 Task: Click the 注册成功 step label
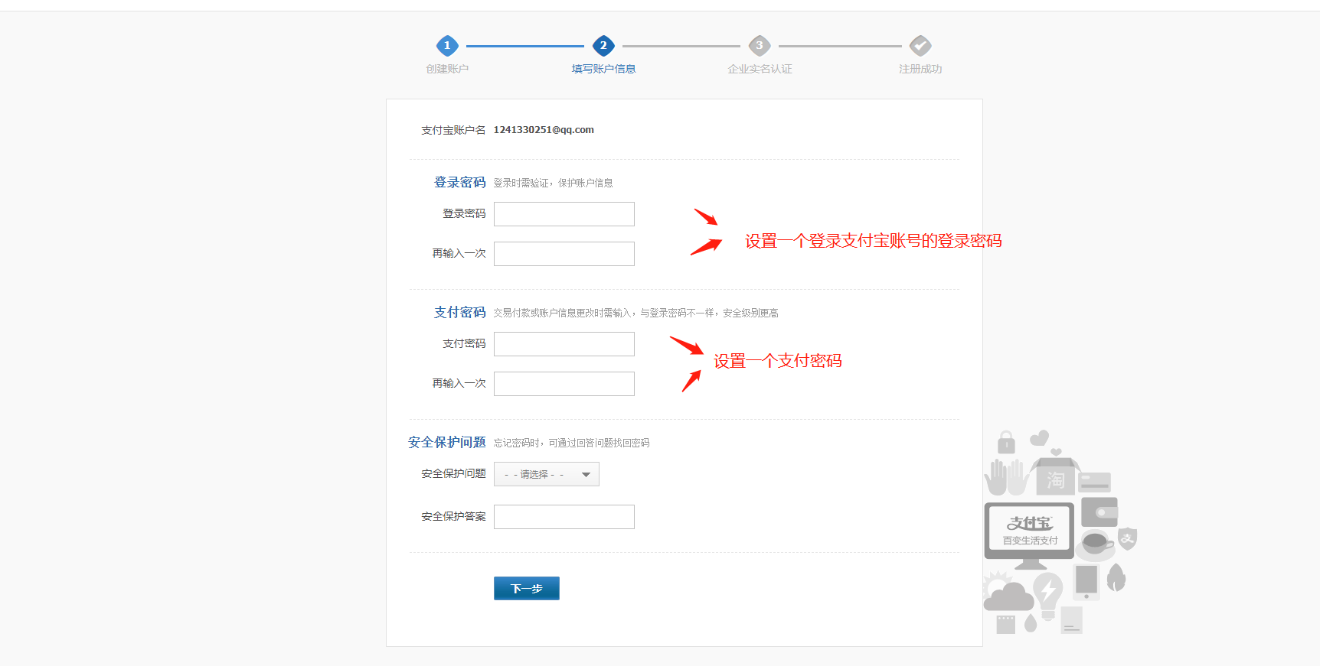click(x=920, y=69)
